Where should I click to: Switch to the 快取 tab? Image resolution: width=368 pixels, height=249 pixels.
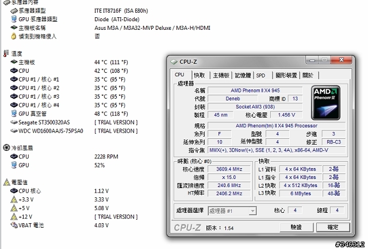pos(200,75)
